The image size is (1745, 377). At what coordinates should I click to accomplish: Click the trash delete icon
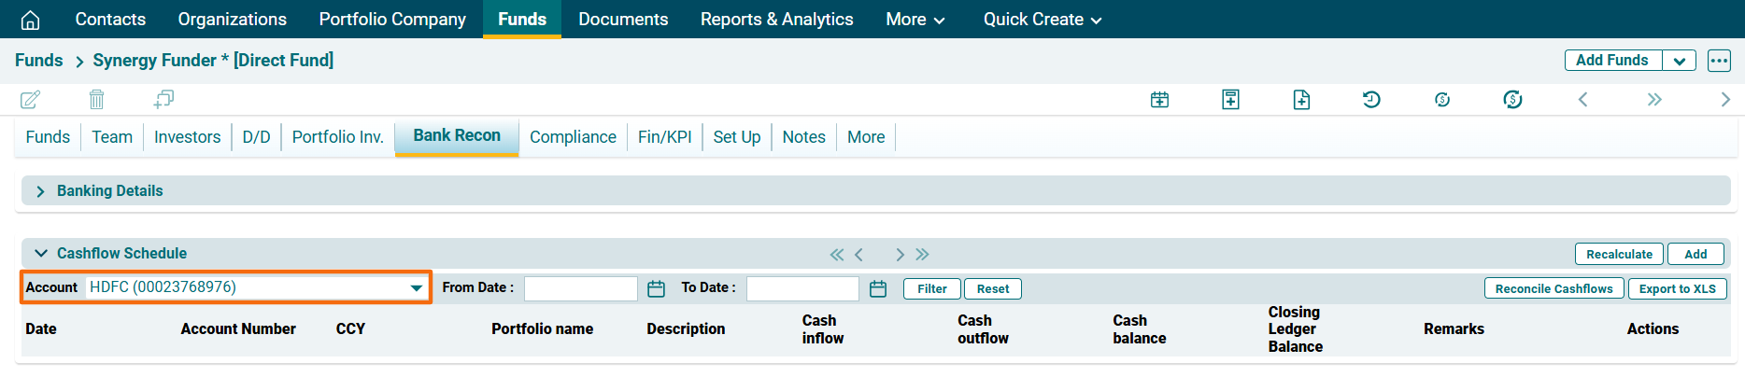tap(96, 99)
